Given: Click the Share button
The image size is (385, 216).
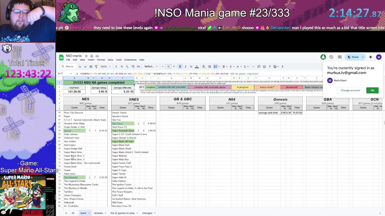Looking at the screenshot, I should (x=353, y=57).
